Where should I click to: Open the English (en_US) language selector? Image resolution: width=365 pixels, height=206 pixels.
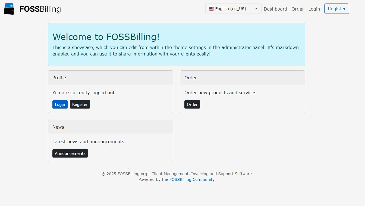tap(233, 9)
